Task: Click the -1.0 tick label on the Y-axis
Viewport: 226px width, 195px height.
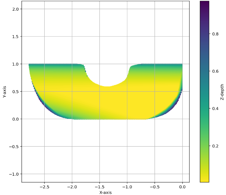Action: 14,174
